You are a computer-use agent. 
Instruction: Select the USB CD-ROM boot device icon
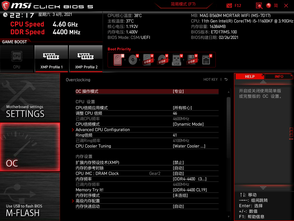tap(163, 60)
